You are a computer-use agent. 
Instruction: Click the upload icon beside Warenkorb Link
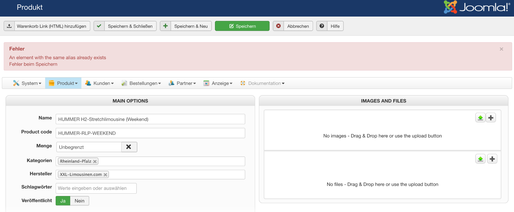(x=9, y=26)
